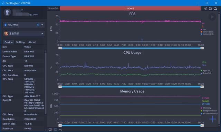This screenshot has width=221, height=132.
Task: Click the refresh icon beside the account name
Action: 22,10
